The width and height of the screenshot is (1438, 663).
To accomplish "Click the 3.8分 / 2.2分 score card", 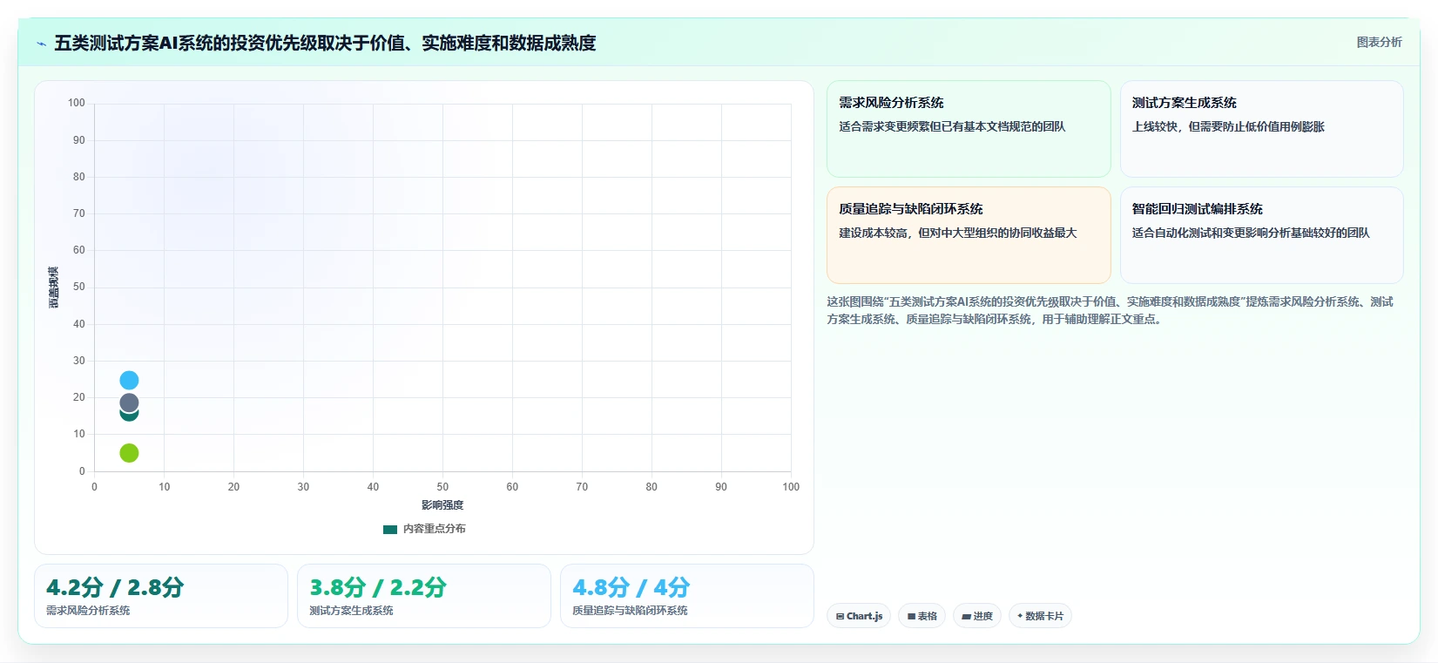I will coord(424,596).
